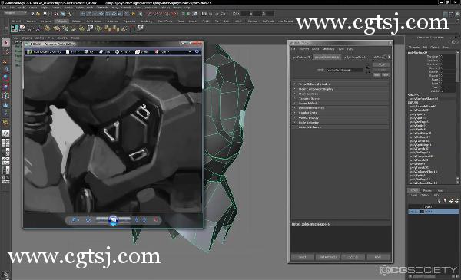This screenshot has width=461, height=280.
Task: Click the Select button in Attribute Editor
Action: pos(302,257)
